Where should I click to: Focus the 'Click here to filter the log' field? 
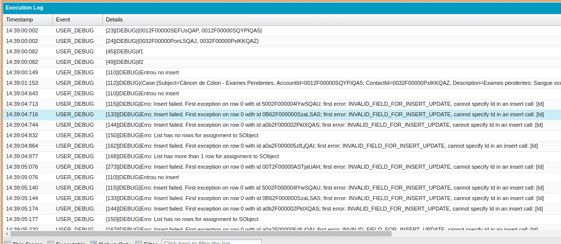pyautogui.click(x=212, y=242)
